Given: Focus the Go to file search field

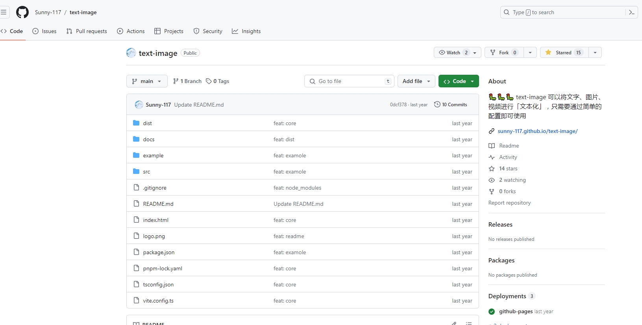Looking at the screenshot, I should 350,81.
